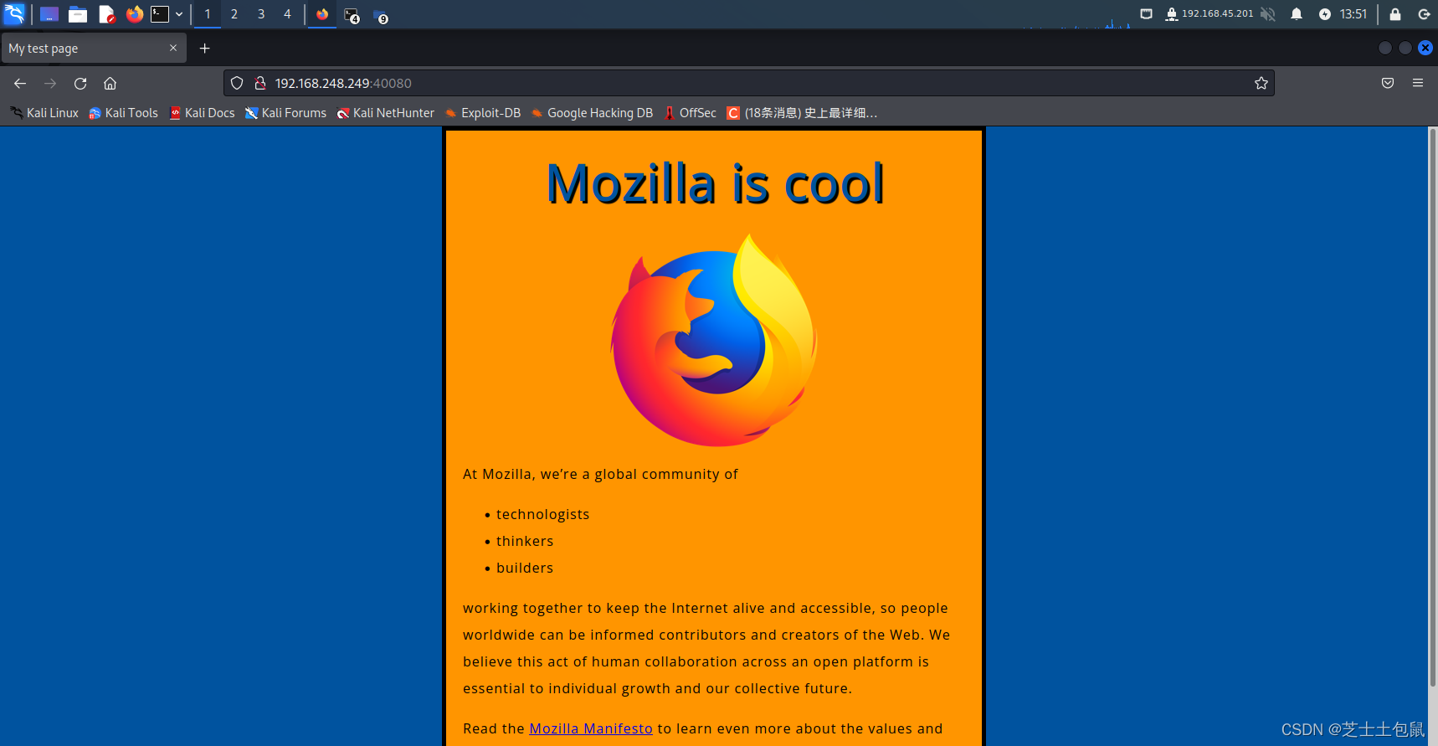Click the 'thinkers' list item
The width and height of the screenshot is (1438, 746).
(x=525, y=541)
